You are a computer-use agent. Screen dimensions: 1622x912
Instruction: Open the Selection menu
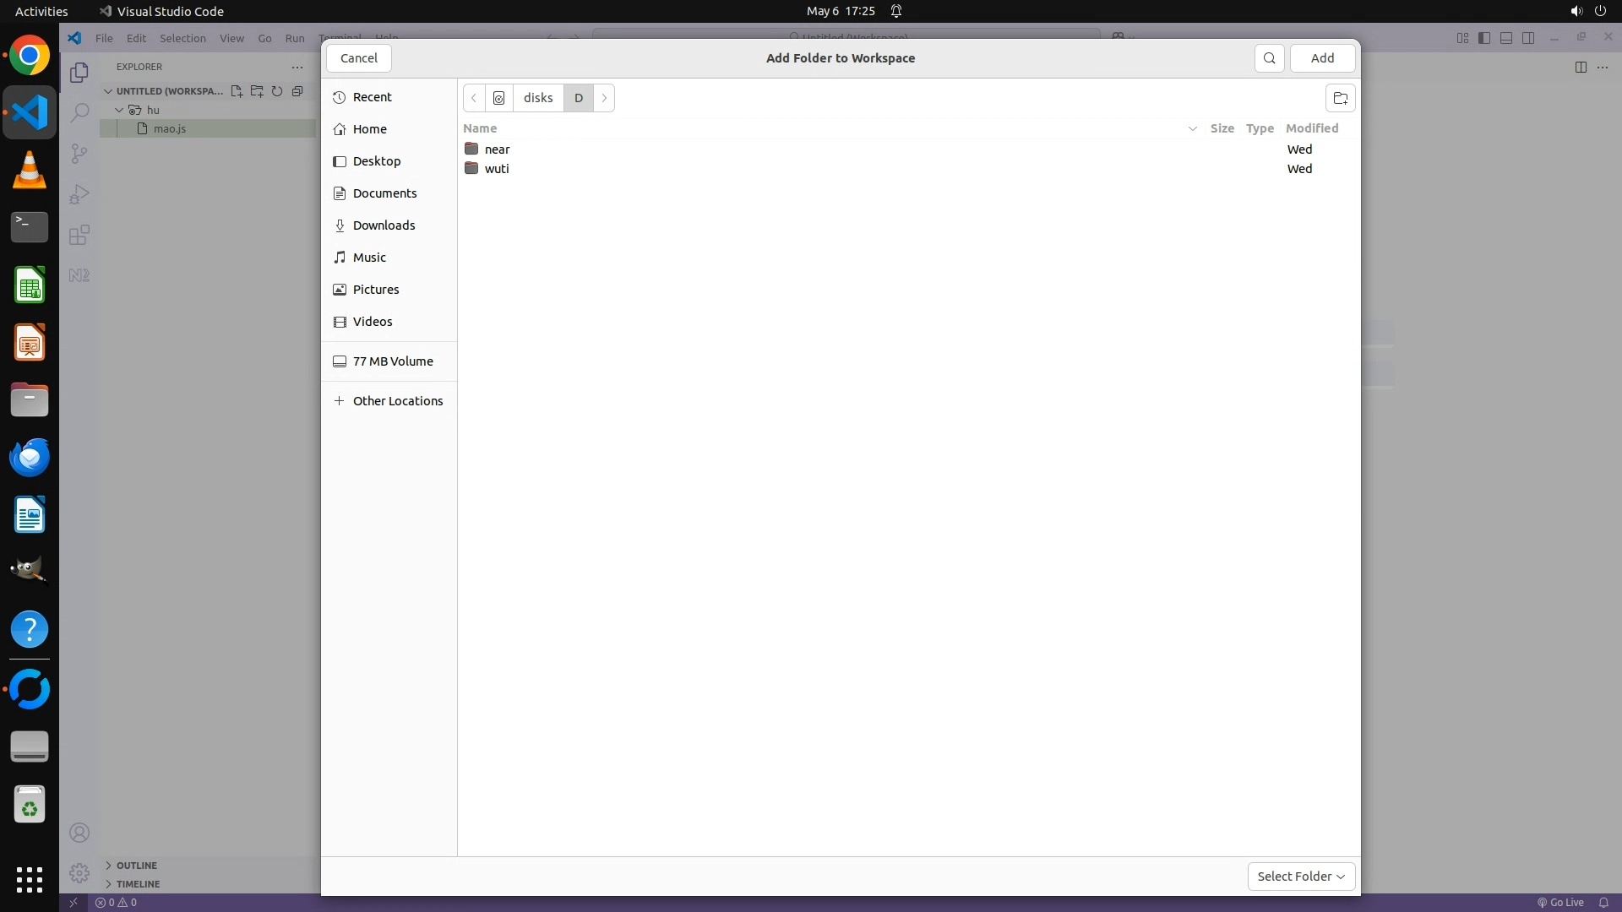tap(182, 38)
